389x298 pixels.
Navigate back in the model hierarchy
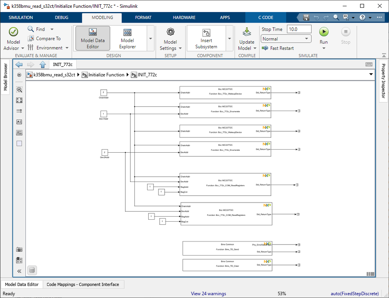point(19,65)
